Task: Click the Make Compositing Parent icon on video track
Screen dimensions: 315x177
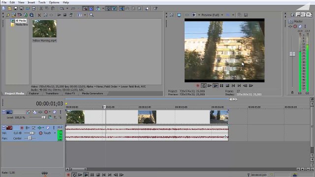Action: (x=55, y=118)
